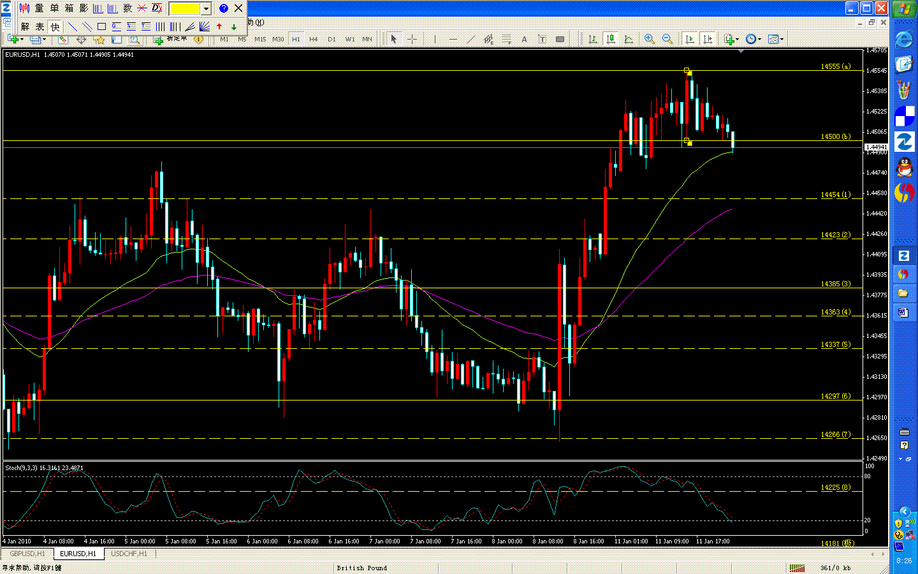Viewport: 918px width, 574px height.
Task: Click the current price label 1.44941
Action: (876, 147)
